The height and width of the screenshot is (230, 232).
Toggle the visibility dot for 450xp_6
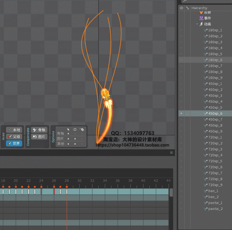click(181, 113)
